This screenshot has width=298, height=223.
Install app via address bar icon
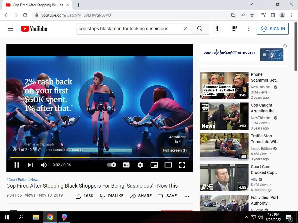pyautogui.click(x=233, y=15)
